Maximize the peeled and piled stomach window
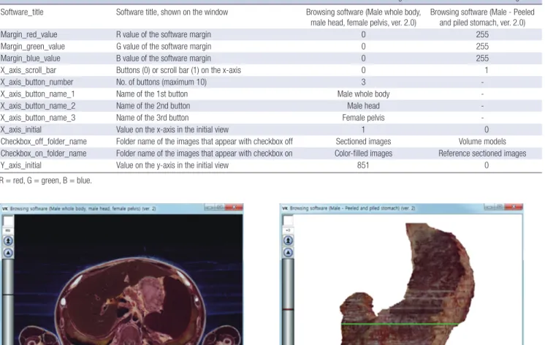 (499, 207)
